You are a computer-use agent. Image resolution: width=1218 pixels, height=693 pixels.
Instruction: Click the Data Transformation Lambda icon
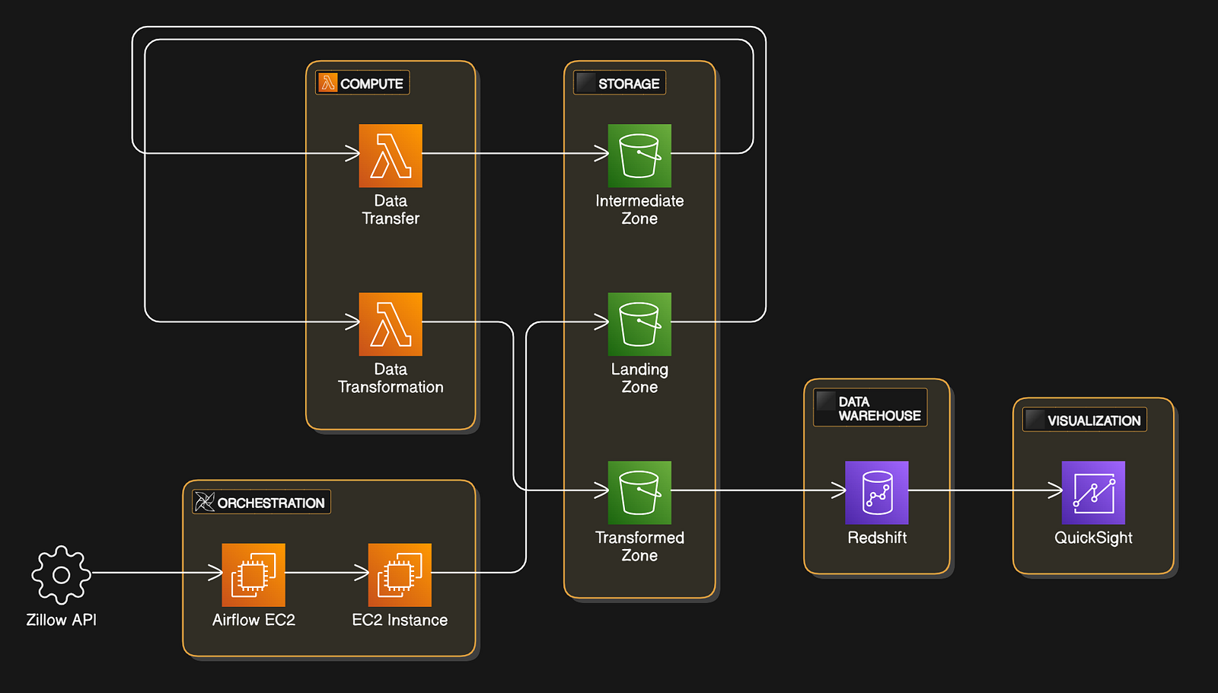coord(391,324)
